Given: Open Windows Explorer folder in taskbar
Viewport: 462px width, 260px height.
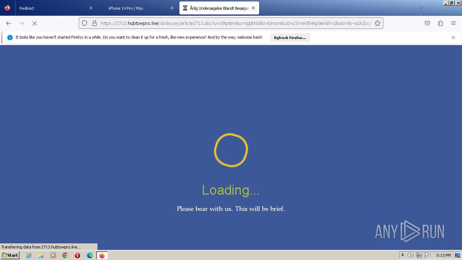Looking at the screenshot, I should point(41,255).
